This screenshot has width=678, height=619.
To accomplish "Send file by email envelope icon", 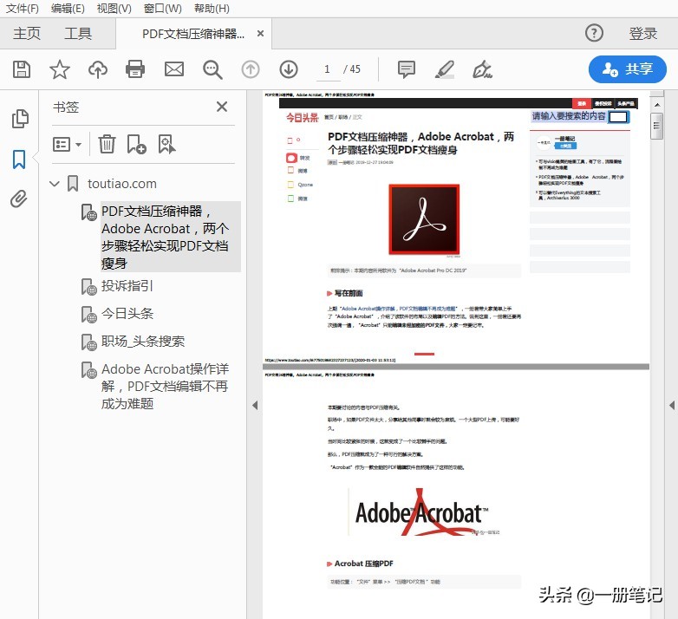I will (x=174, y=69).
